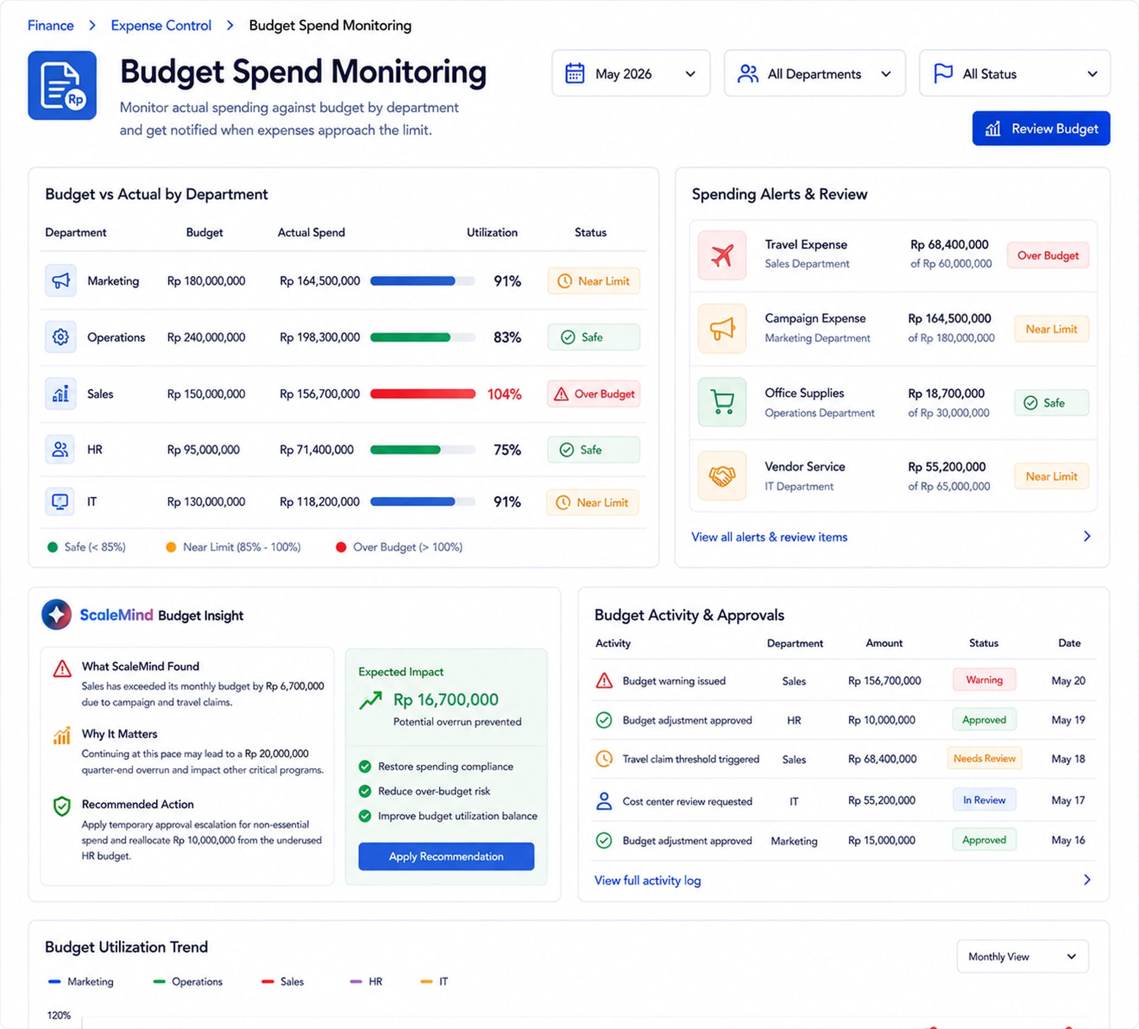Click person icon for Cost center review requested
1139x1029 pixels.
point(605,801)
